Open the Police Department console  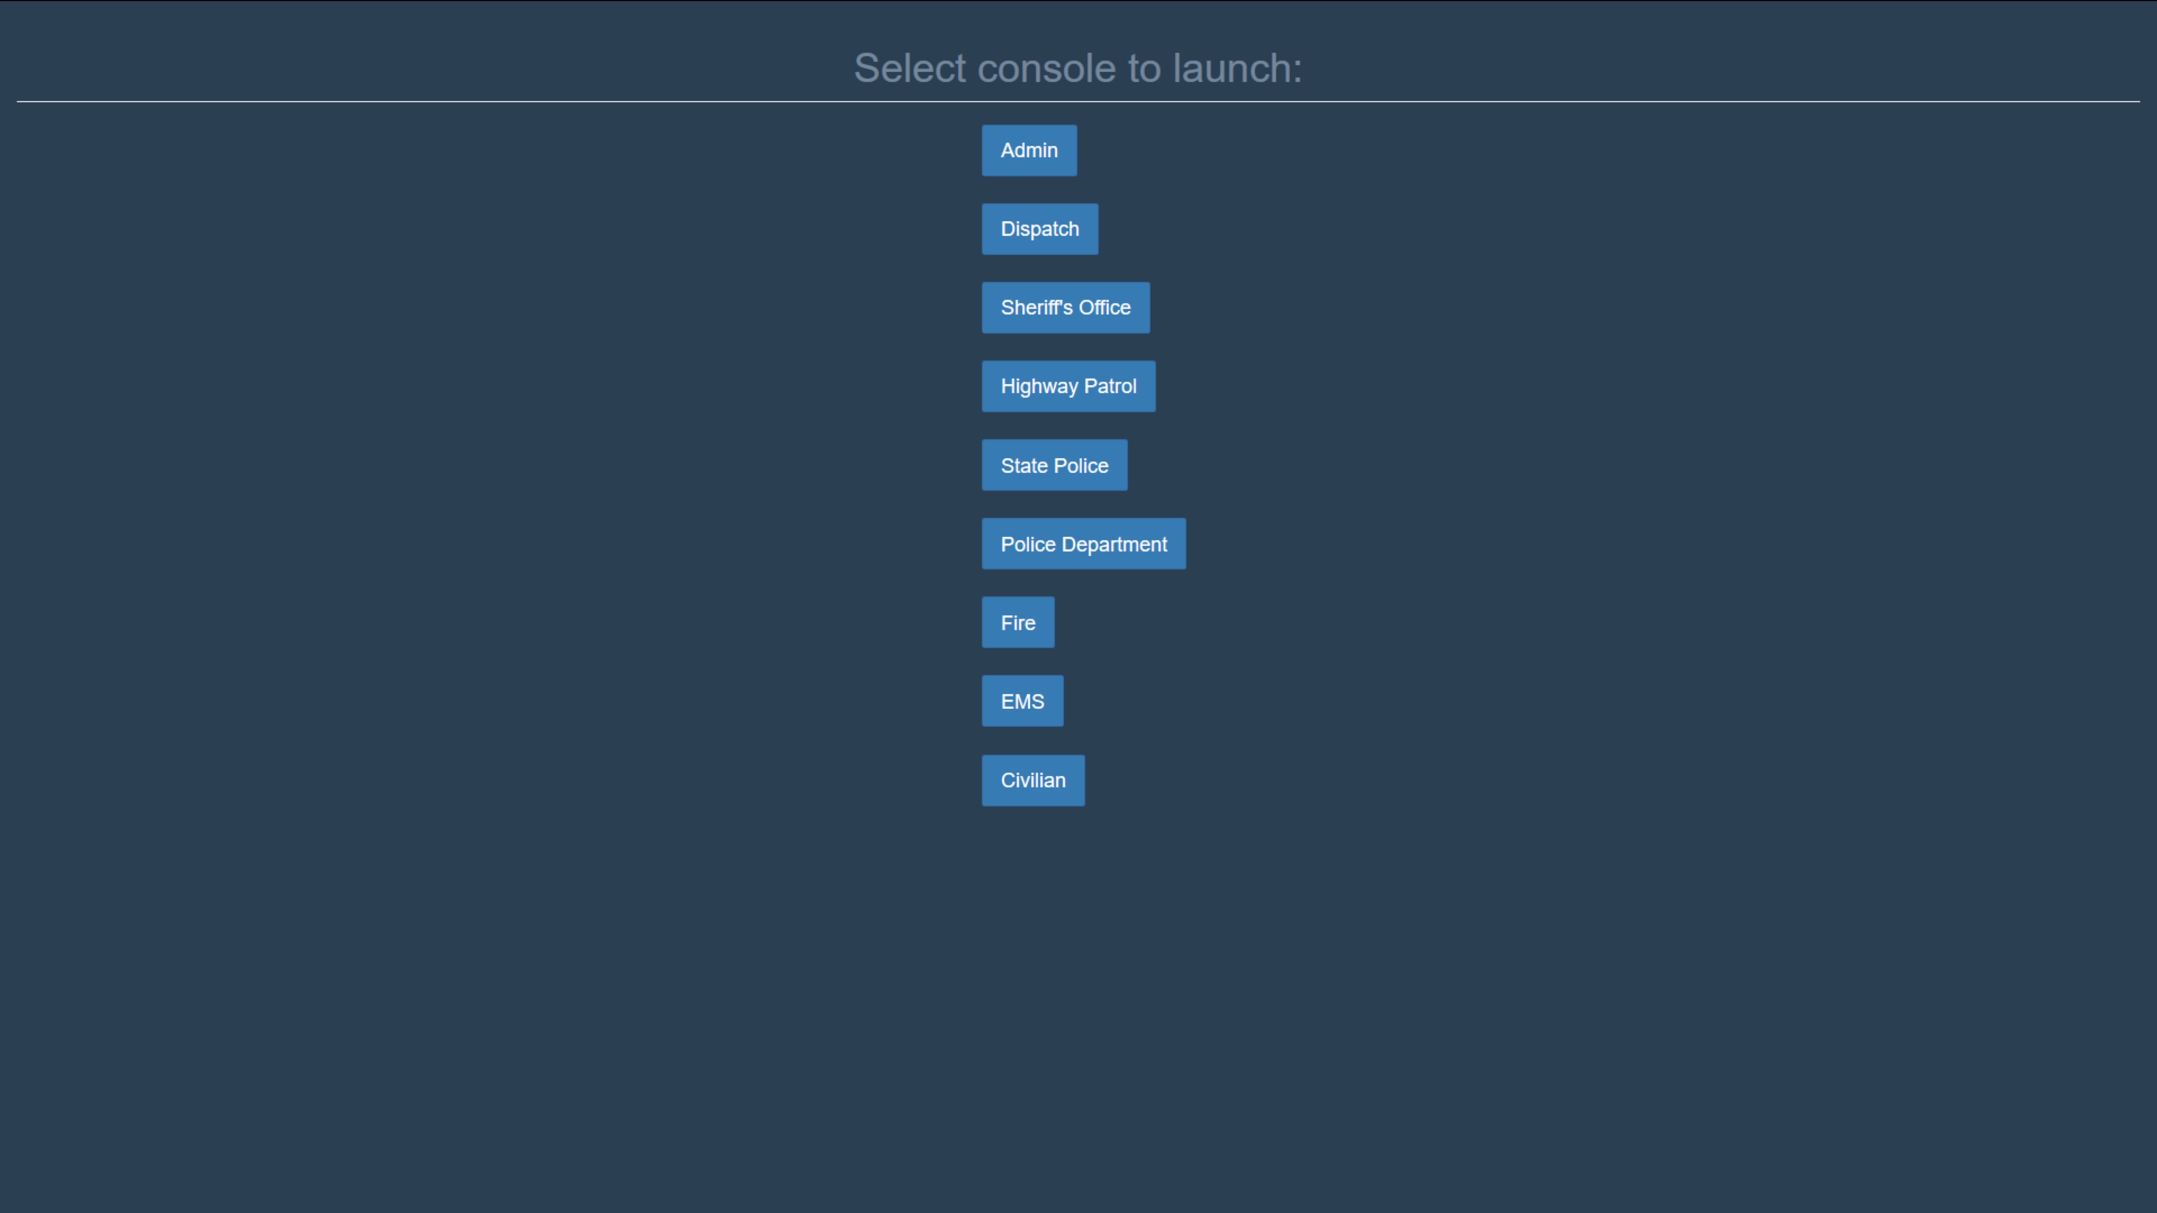1084,544
